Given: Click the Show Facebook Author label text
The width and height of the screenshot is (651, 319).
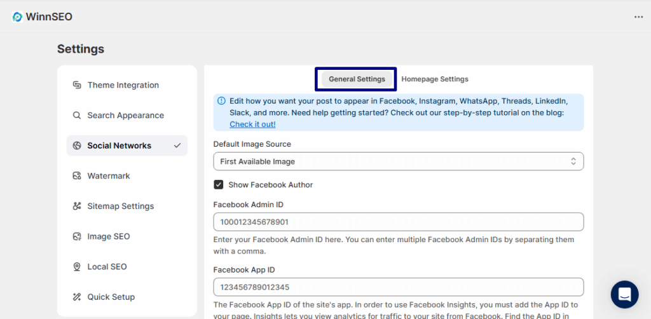Looking at the screenshot, I should (271, 184).
